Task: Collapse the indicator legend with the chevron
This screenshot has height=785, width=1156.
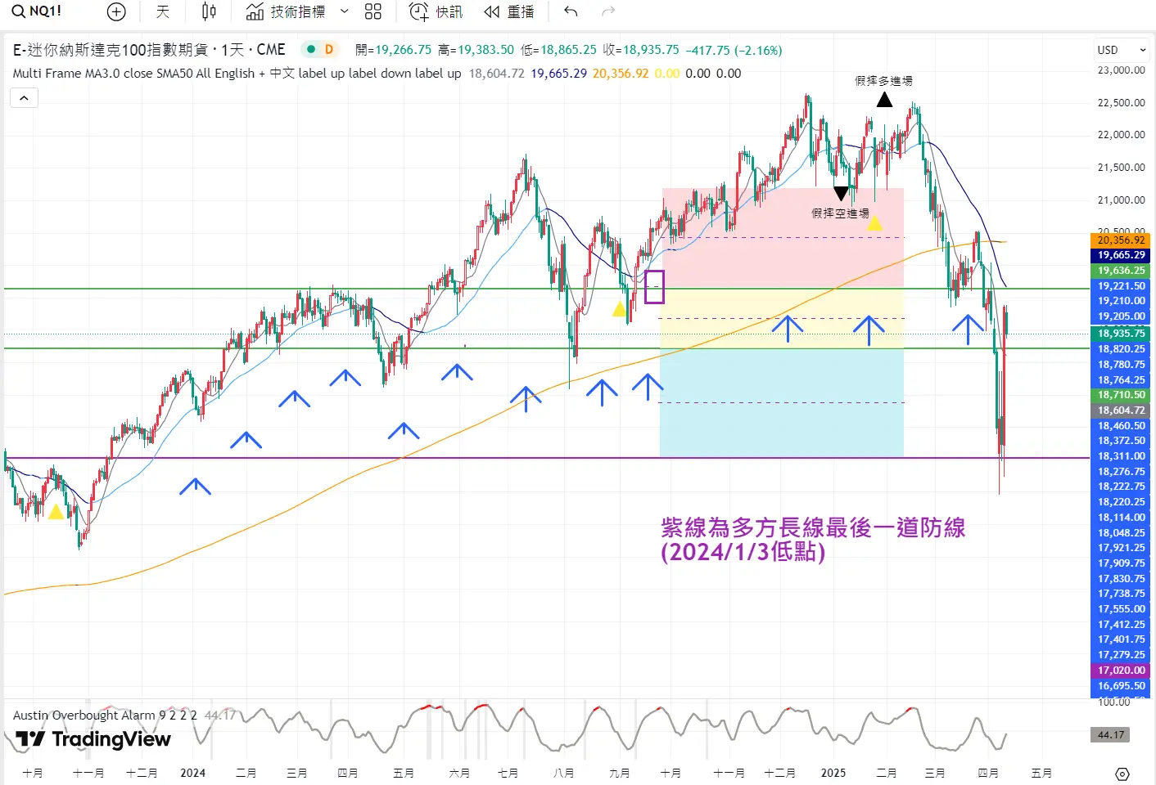Action: pos(25,98)
